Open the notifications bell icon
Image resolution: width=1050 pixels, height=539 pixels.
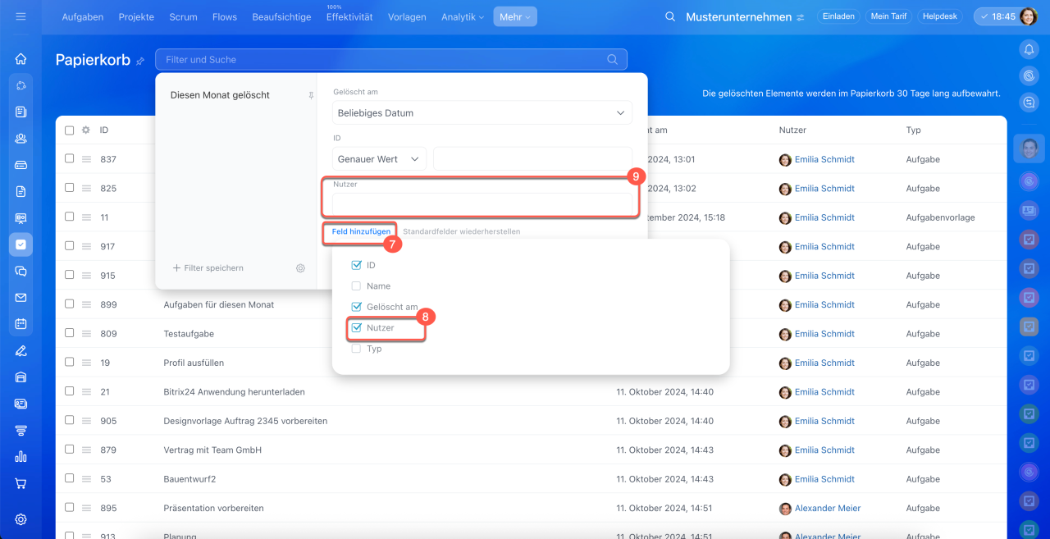1029,50
